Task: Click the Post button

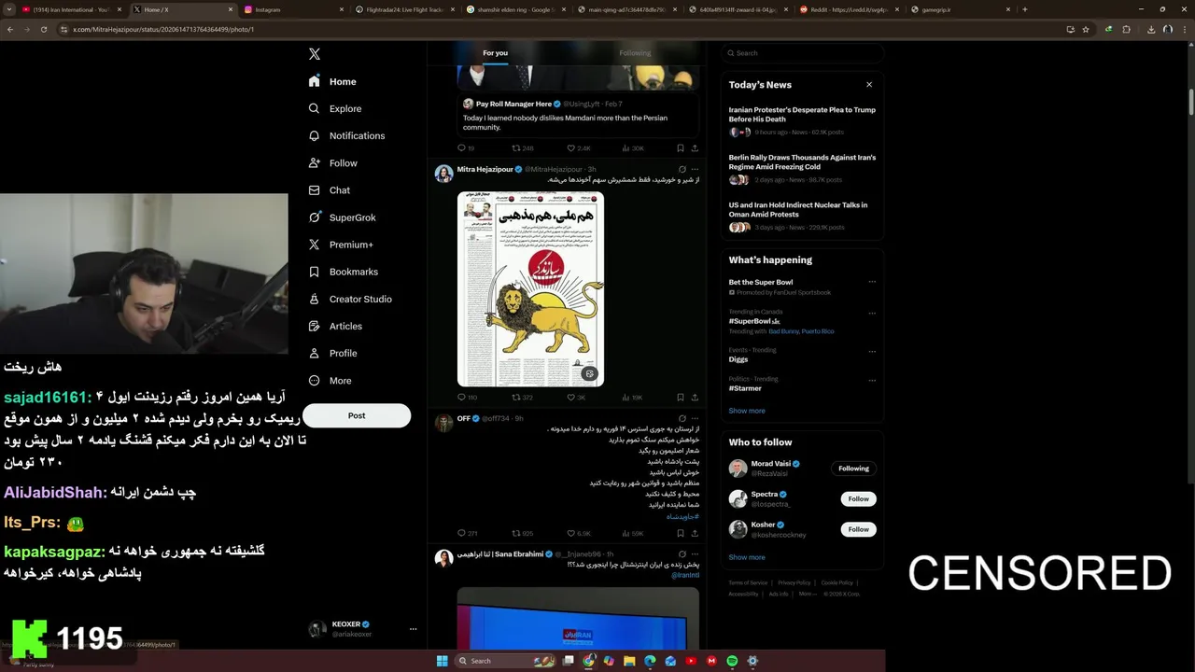Action: [357, 415]
